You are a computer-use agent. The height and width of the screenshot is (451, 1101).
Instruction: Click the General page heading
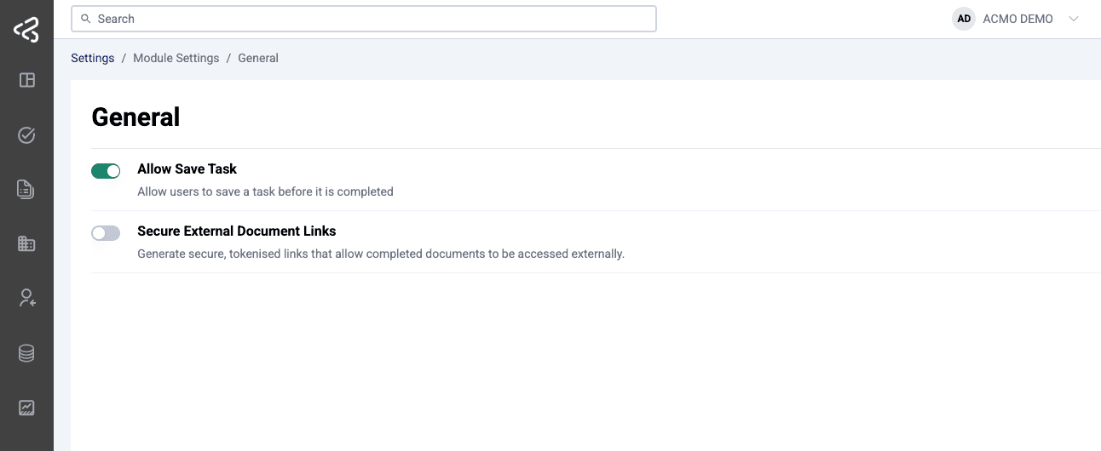pyautogui.click(x=135, y=117)
